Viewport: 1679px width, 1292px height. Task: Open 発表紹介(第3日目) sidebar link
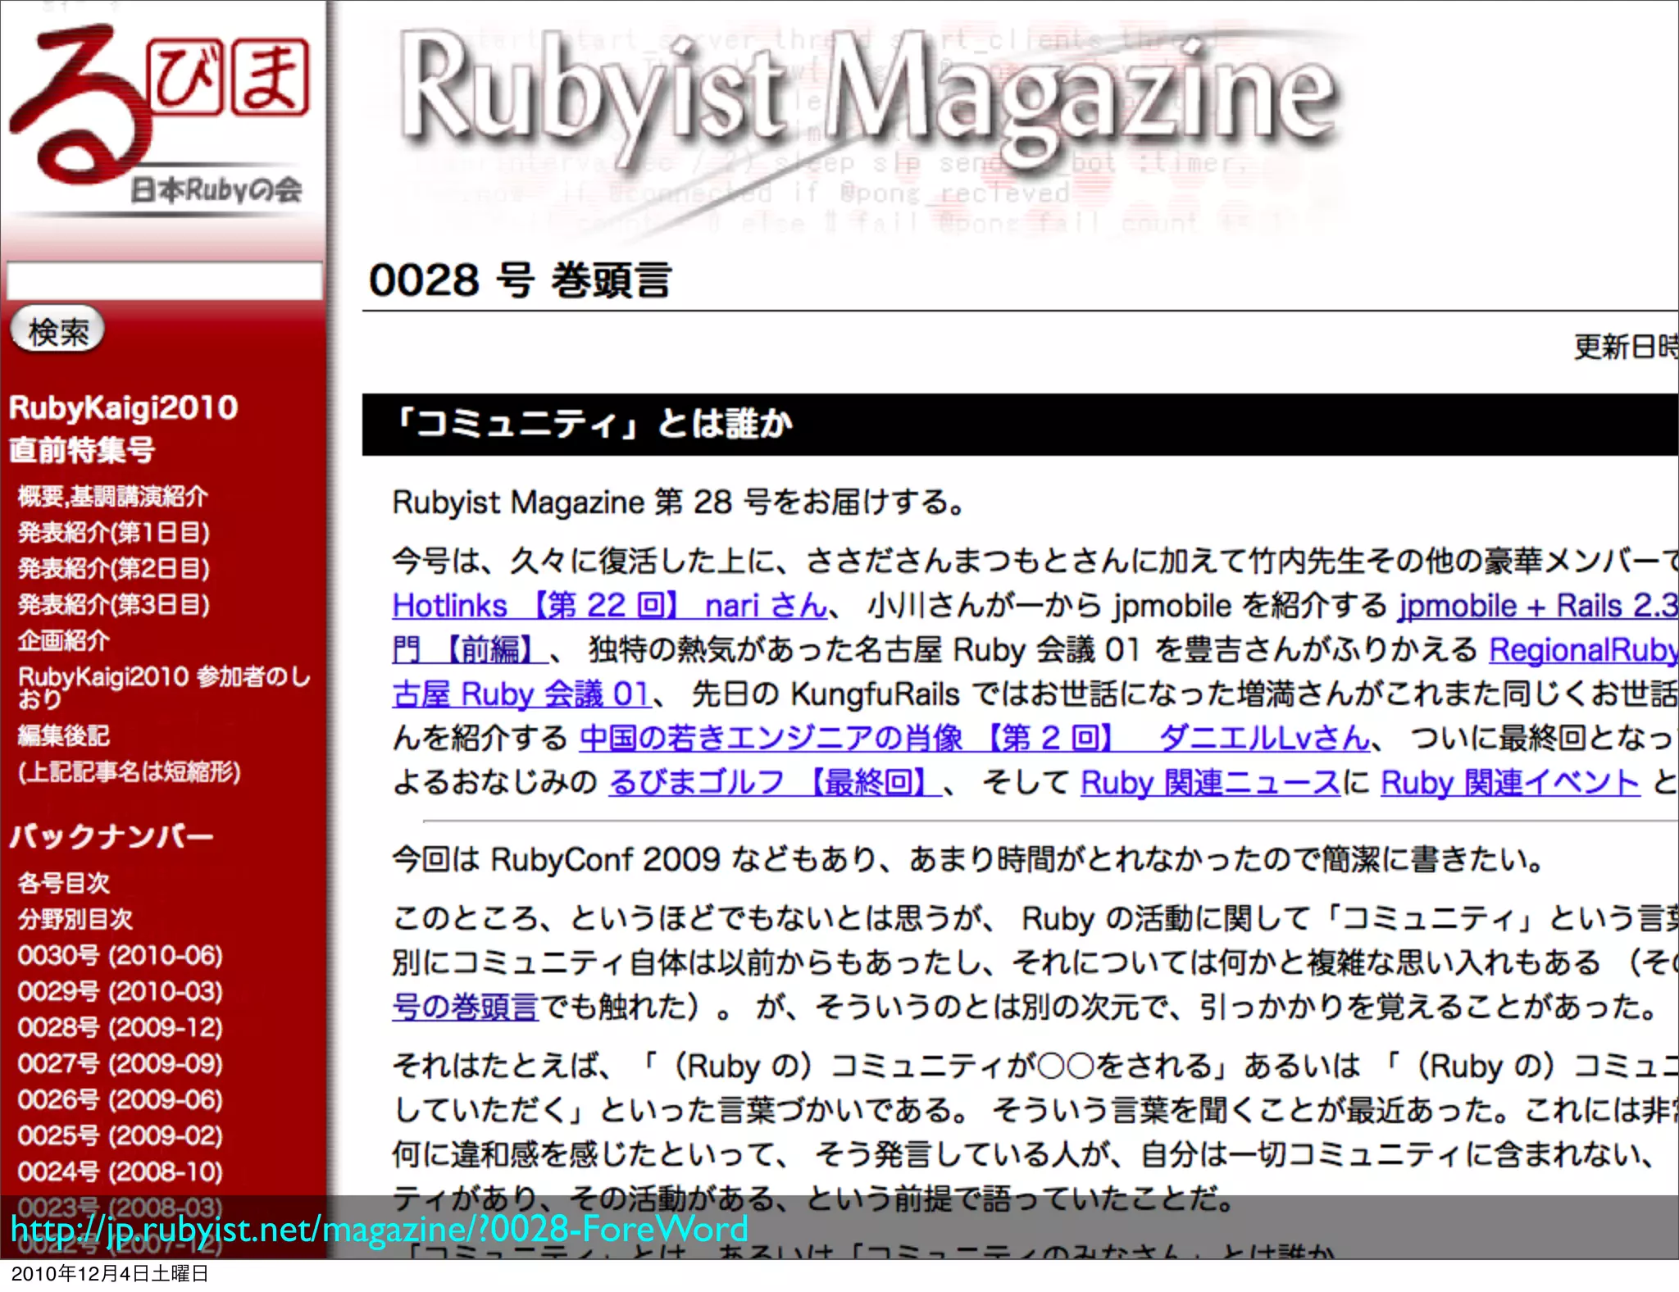114,605
